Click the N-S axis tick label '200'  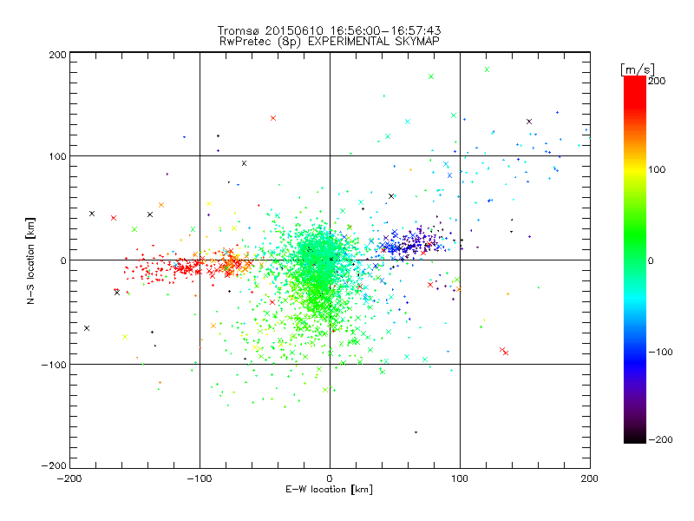57,55
